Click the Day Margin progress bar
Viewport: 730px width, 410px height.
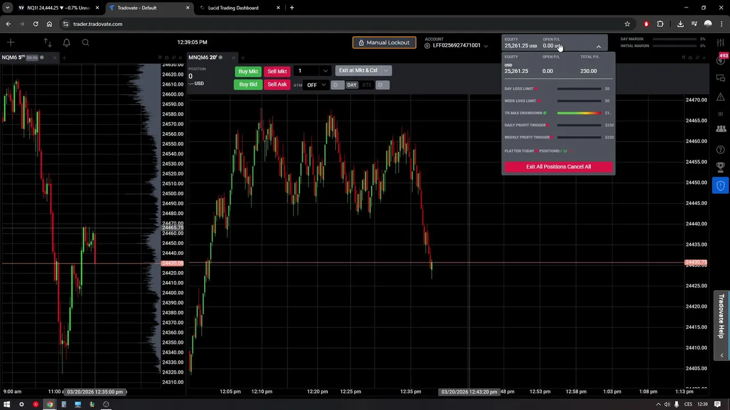tap(675, 39)
